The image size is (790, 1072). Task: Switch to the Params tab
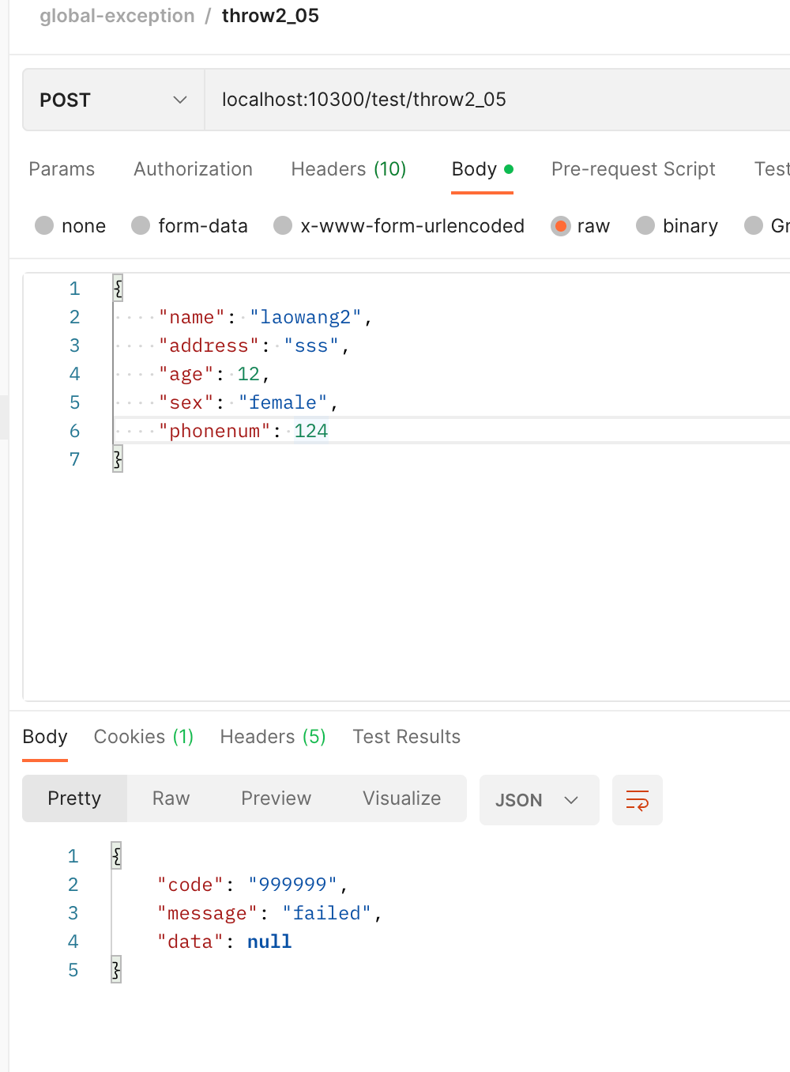[x=62, y=169]
